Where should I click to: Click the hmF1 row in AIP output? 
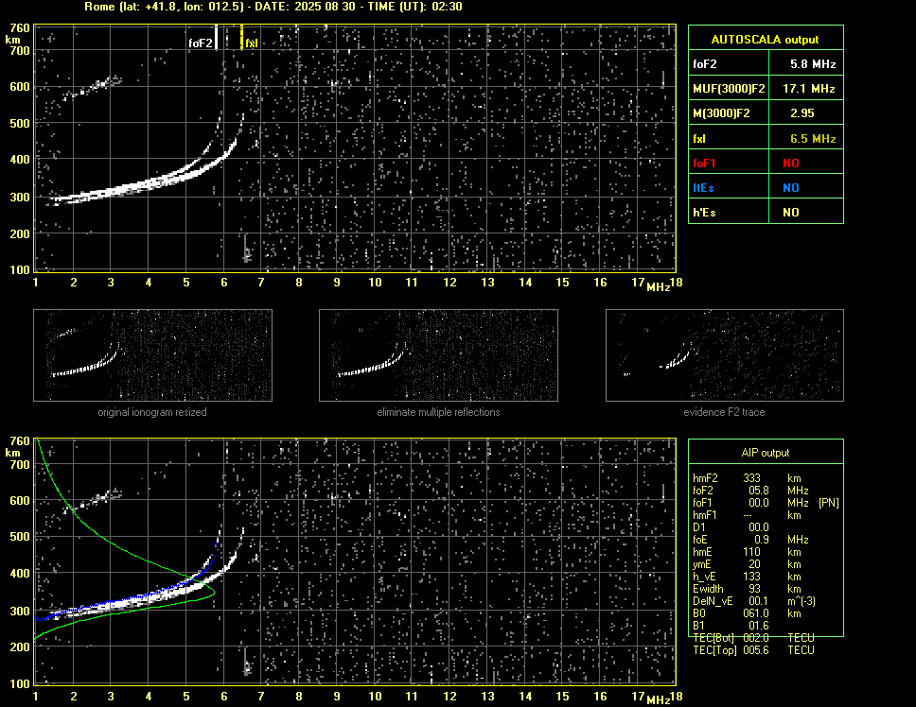click(748, 515)
